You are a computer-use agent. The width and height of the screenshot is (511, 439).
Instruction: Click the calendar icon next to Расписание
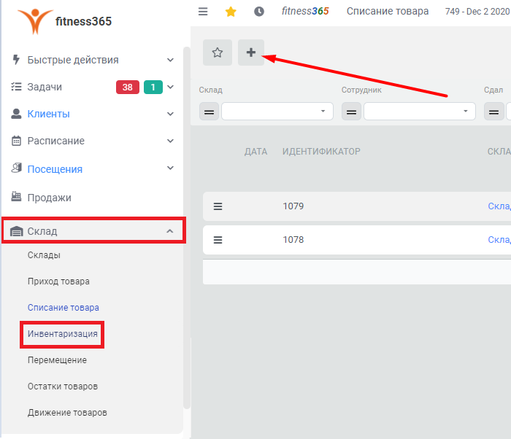point(16,141)
